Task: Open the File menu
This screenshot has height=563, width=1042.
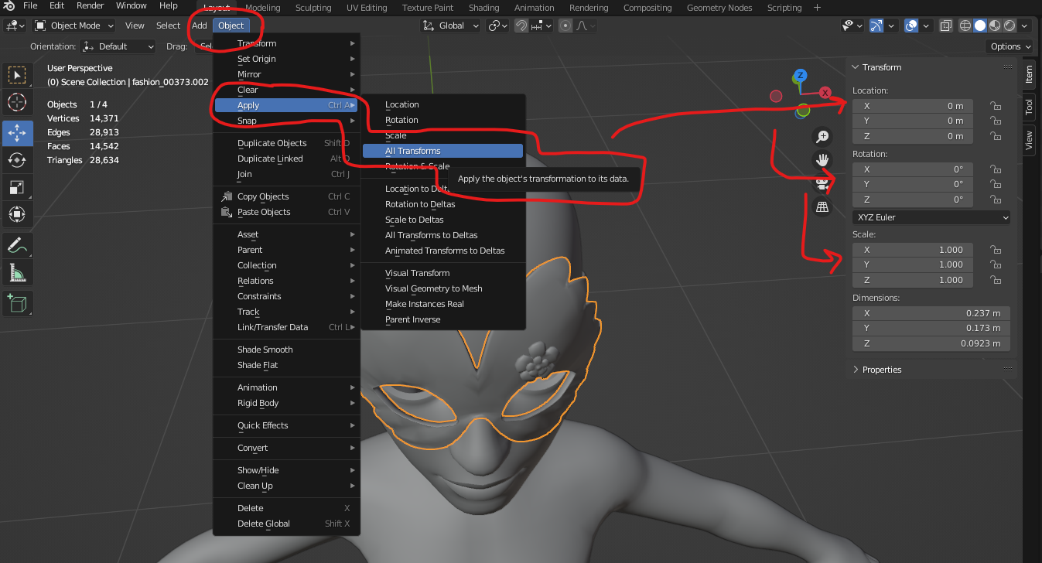Action: (x=30, y=5)
